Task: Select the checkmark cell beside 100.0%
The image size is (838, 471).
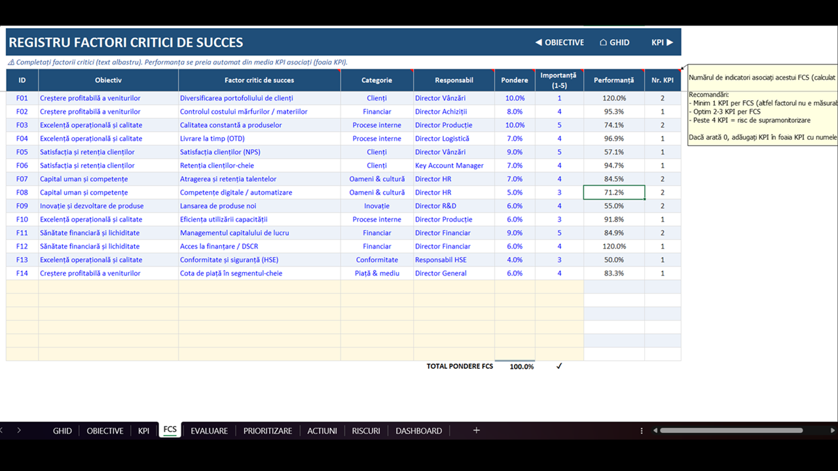Action: (560, 367)
